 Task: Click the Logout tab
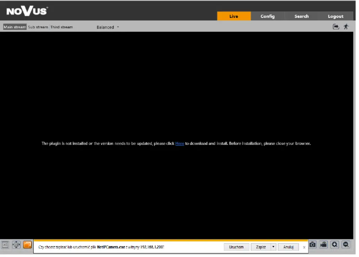[335, 16]
